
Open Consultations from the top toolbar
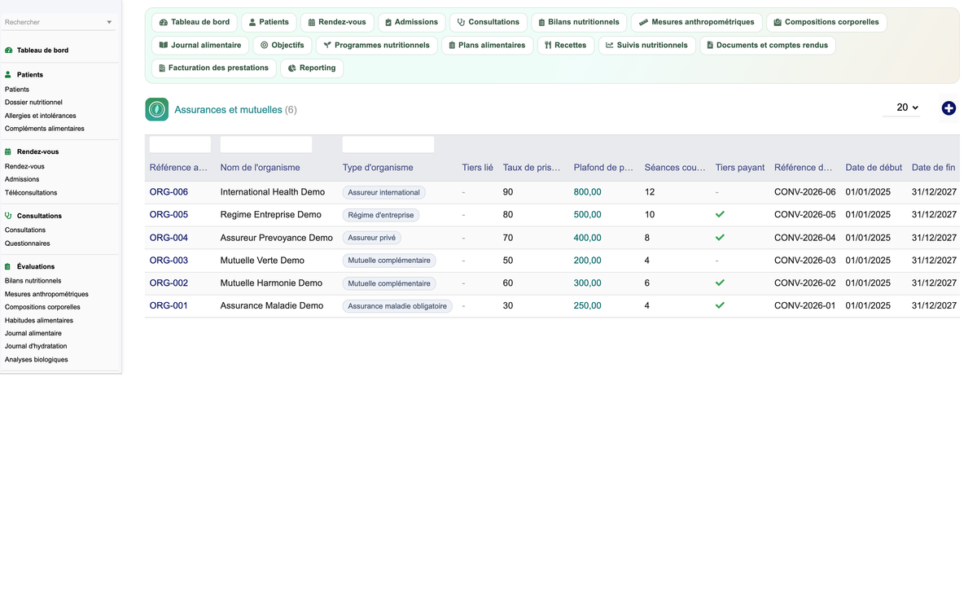coord(488,22)
